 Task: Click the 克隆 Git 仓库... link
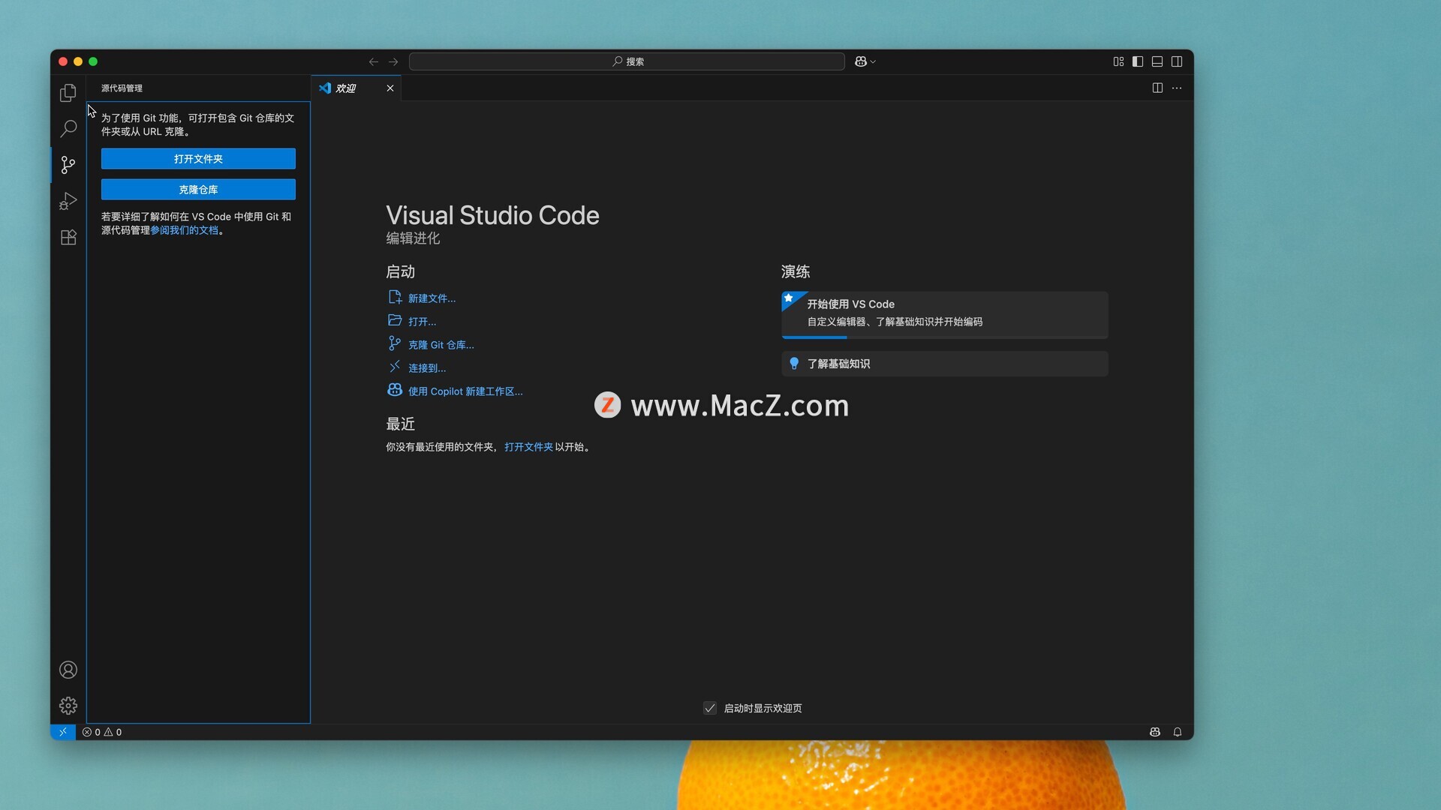[441, 344]
